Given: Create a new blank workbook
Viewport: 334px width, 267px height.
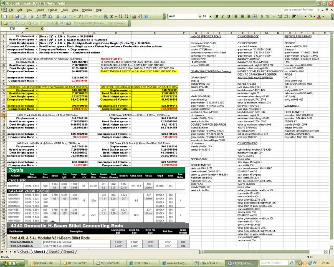Looking at the screenshot, I should [5, 16].
